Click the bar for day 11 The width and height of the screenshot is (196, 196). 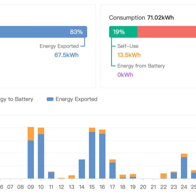pos(51,175)
